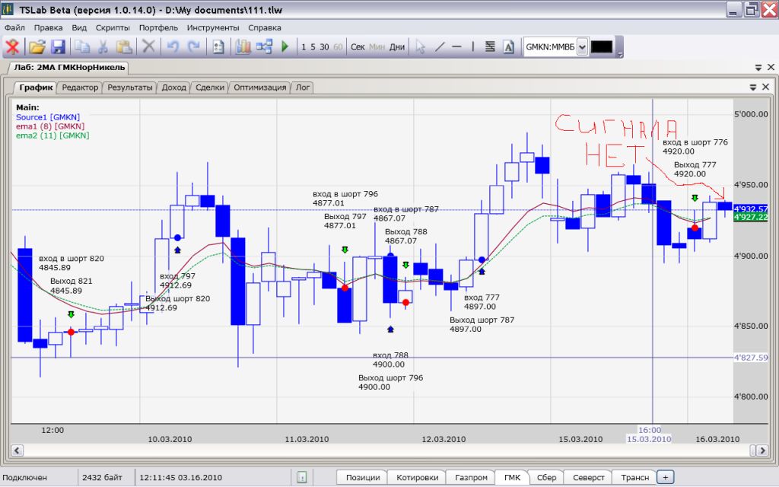Viewport: 779px width, 487px height.
Task: Open the GMKN:ММВБ instrument dropdown
Action: coord(582,47)
